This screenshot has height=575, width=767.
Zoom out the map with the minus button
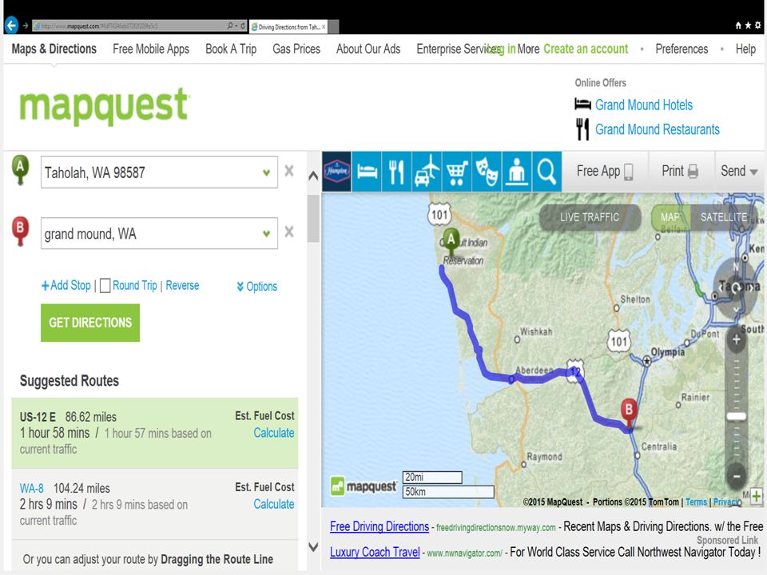point(736,476)
